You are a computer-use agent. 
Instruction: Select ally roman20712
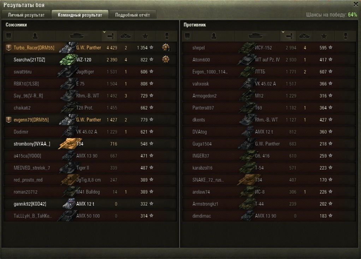click(x=25, y=192)
